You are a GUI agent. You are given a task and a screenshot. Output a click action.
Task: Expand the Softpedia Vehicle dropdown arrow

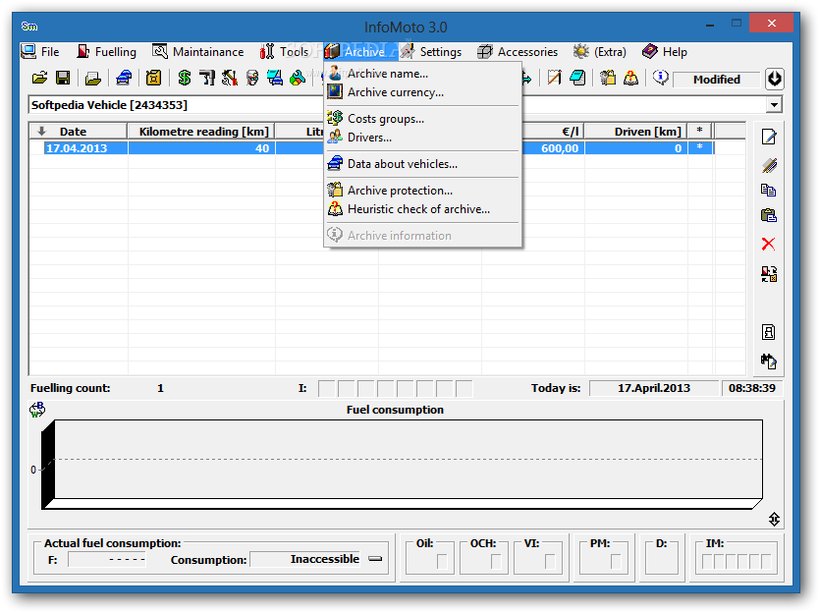point(775,105)
